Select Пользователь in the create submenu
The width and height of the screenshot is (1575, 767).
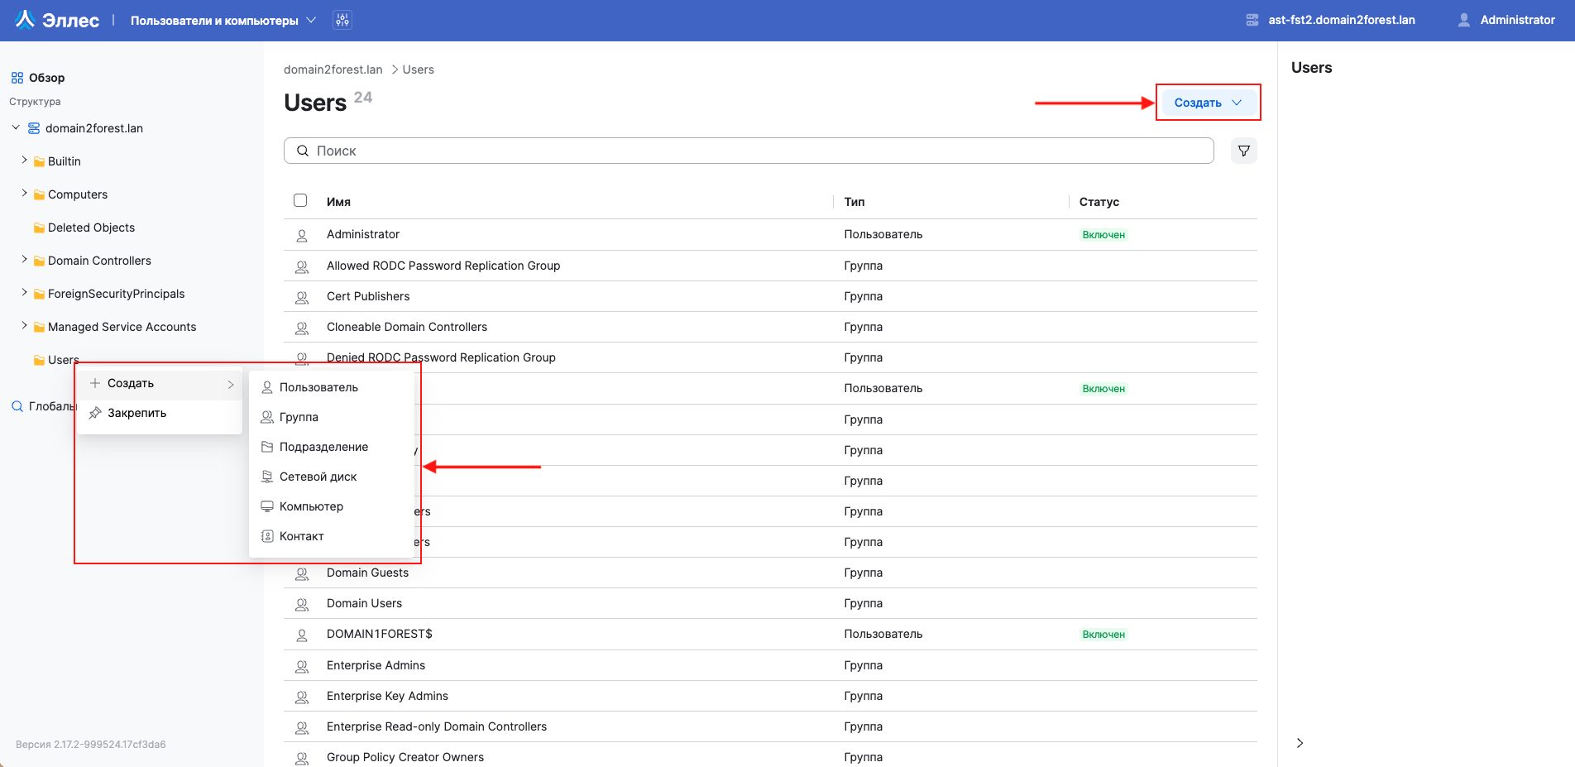(x=318, y=387)
